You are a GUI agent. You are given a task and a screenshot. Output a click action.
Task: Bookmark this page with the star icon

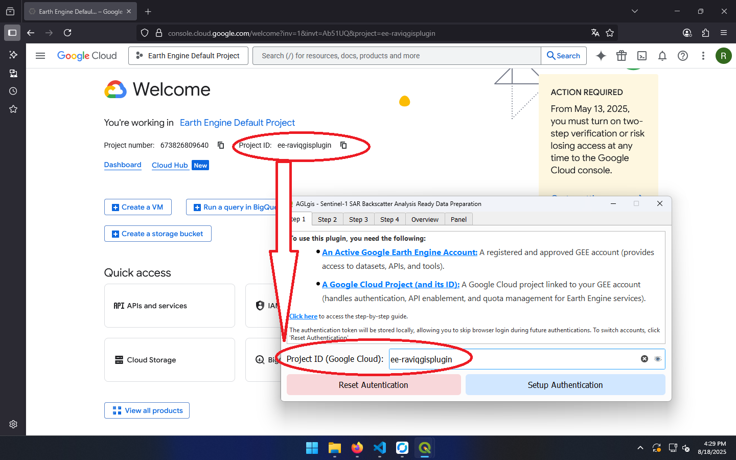tap(610, 33)
